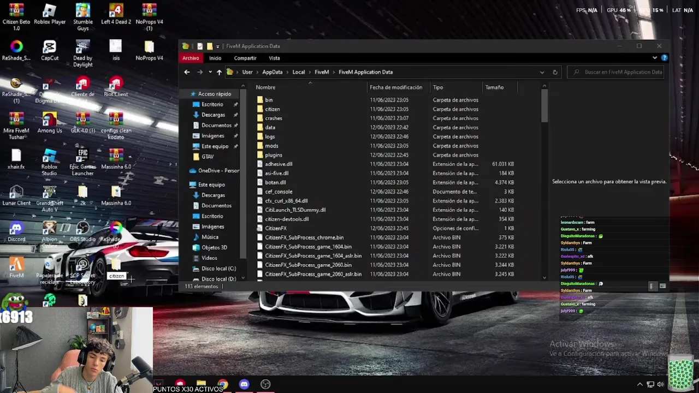Open the Vista ribbon tab

point(274,58)
